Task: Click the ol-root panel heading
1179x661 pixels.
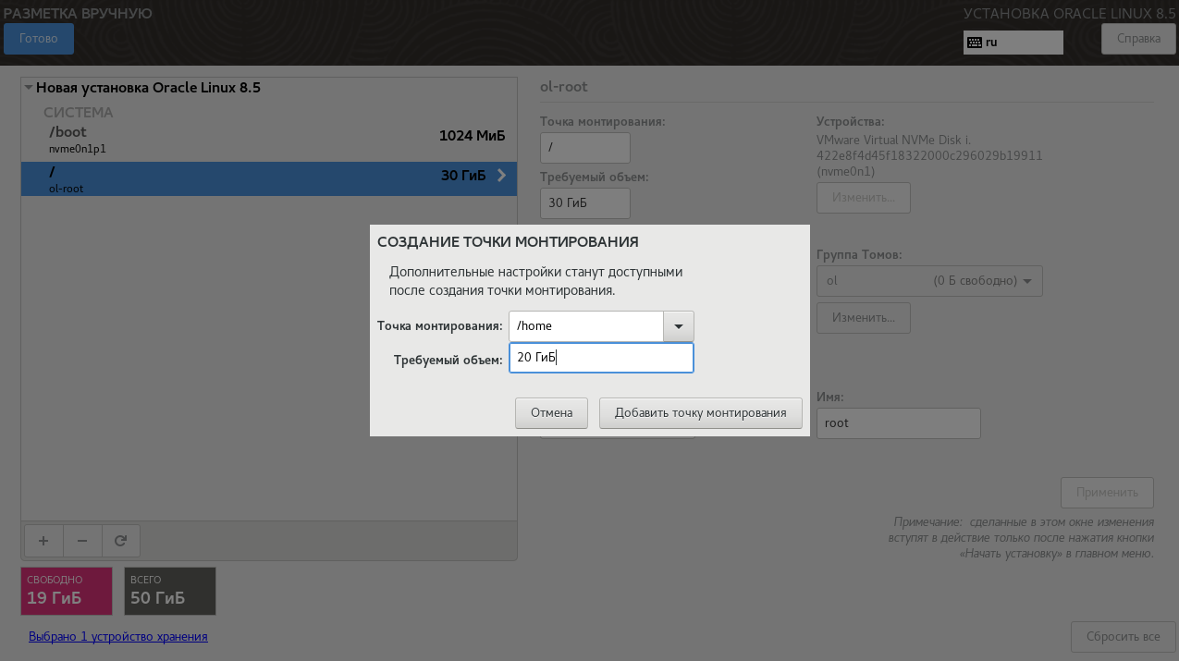Action: click(x=564, y=87)
